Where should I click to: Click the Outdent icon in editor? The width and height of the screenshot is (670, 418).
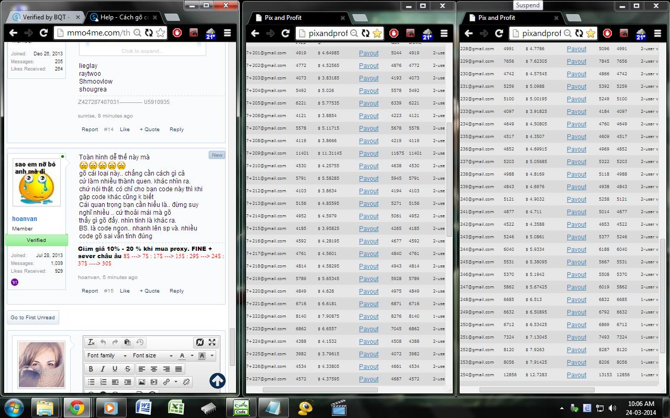tap(115, 382)
